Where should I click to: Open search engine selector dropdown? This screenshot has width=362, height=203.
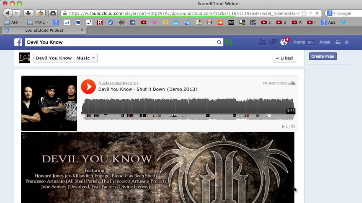(331, 13)
